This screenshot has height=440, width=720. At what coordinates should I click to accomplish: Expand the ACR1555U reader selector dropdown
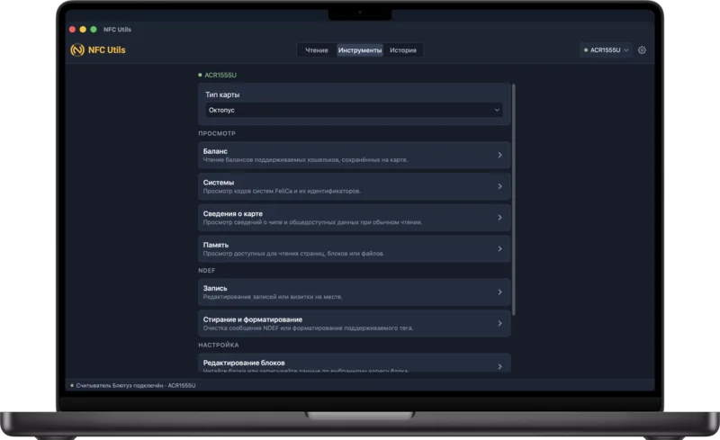click(x=606, y=50)
